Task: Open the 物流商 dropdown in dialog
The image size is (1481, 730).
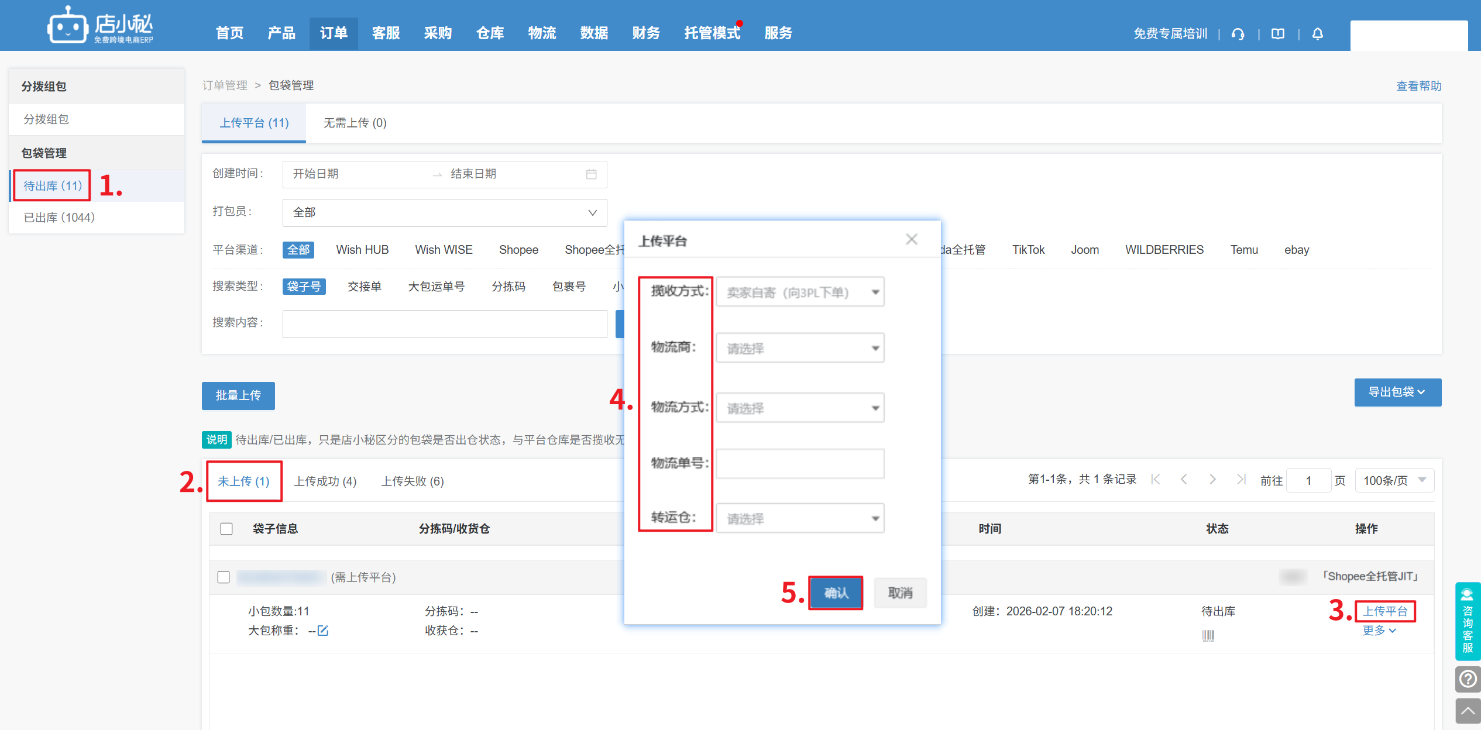Action: pyautogui.click(x=799, y=349)
